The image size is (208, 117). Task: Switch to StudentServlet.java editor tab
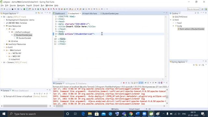(x=109, y=14)
